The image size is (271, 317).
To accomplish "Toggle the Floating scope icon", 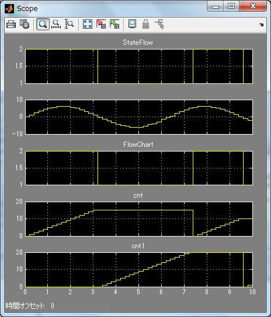I will coord(133,24).
